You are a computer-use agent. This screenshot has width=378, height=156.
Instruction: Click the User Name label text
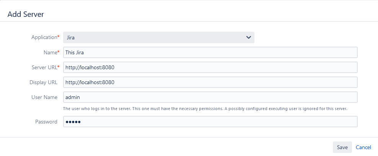[44, 97]
